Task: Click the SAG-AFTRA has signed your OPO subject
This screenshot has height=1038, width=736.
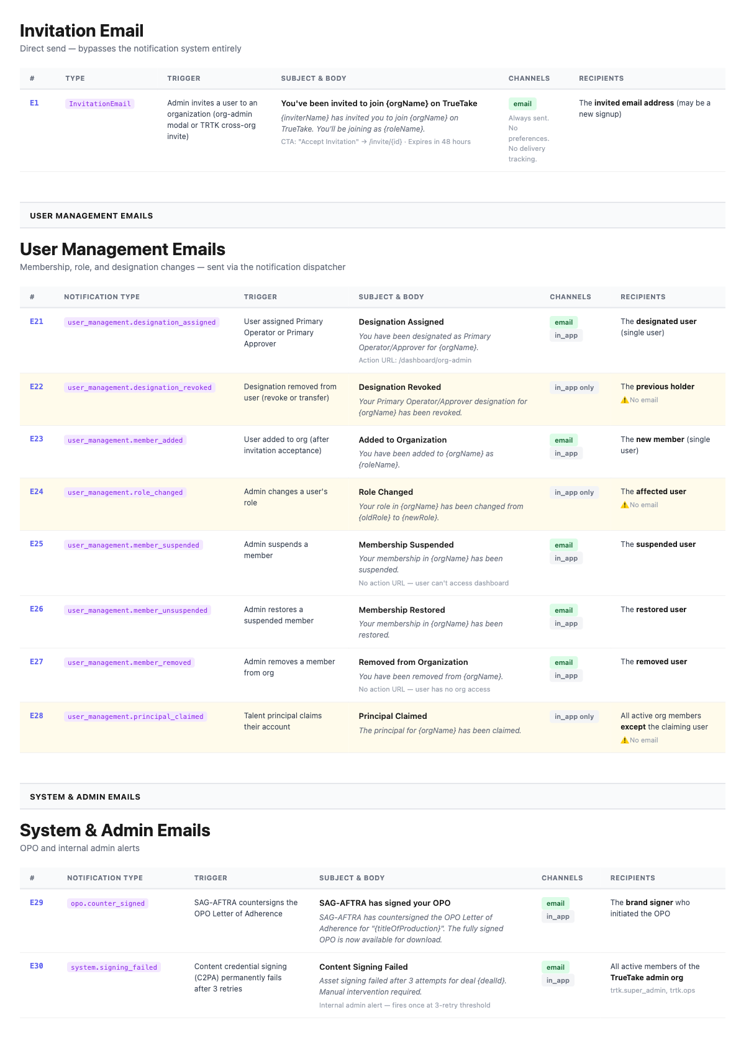Action: click(x=385, y=903)
